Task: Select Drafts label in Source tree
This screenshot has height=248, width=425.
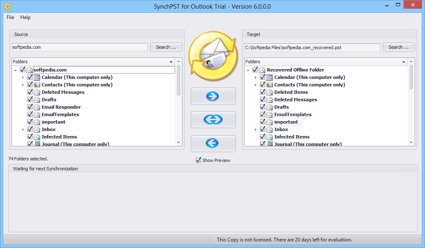Action: 49,100
